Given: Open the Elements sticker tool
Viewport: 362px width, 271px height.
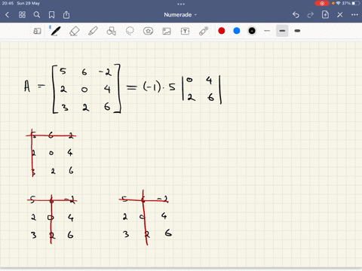Looking at the screenshot, I should tap(148, 31).
